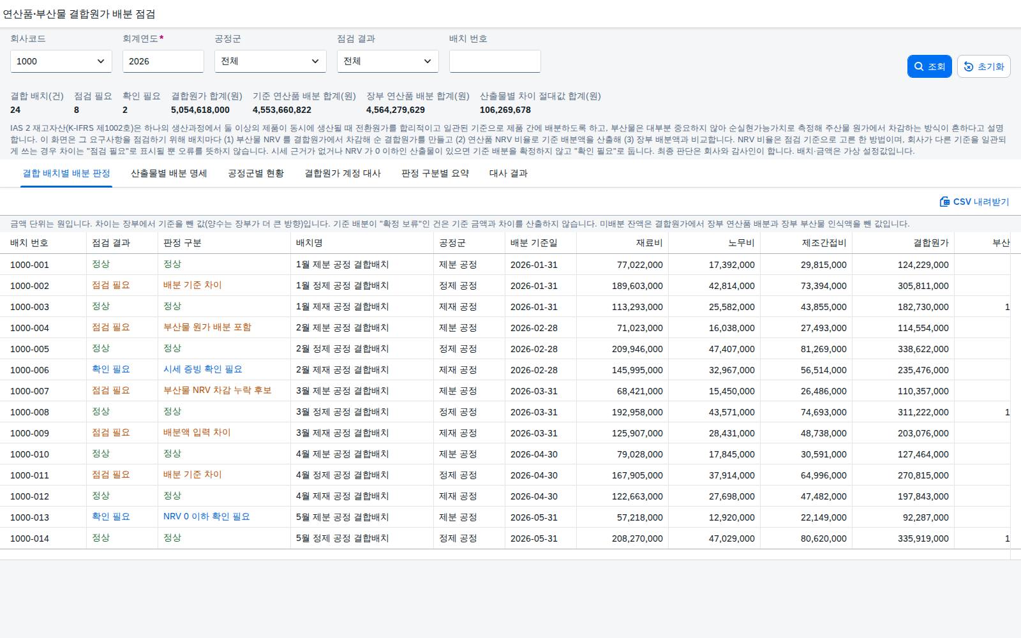Click into the empty 배치 번호 filter field
Viewport: 1021px width, 638px height.
tap(495, 61)
